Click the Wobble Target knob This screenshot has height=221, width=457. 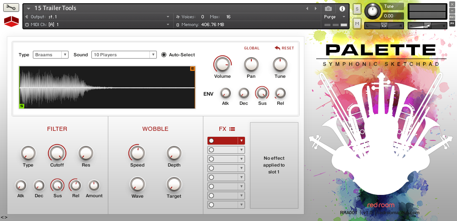click(174, 184)
